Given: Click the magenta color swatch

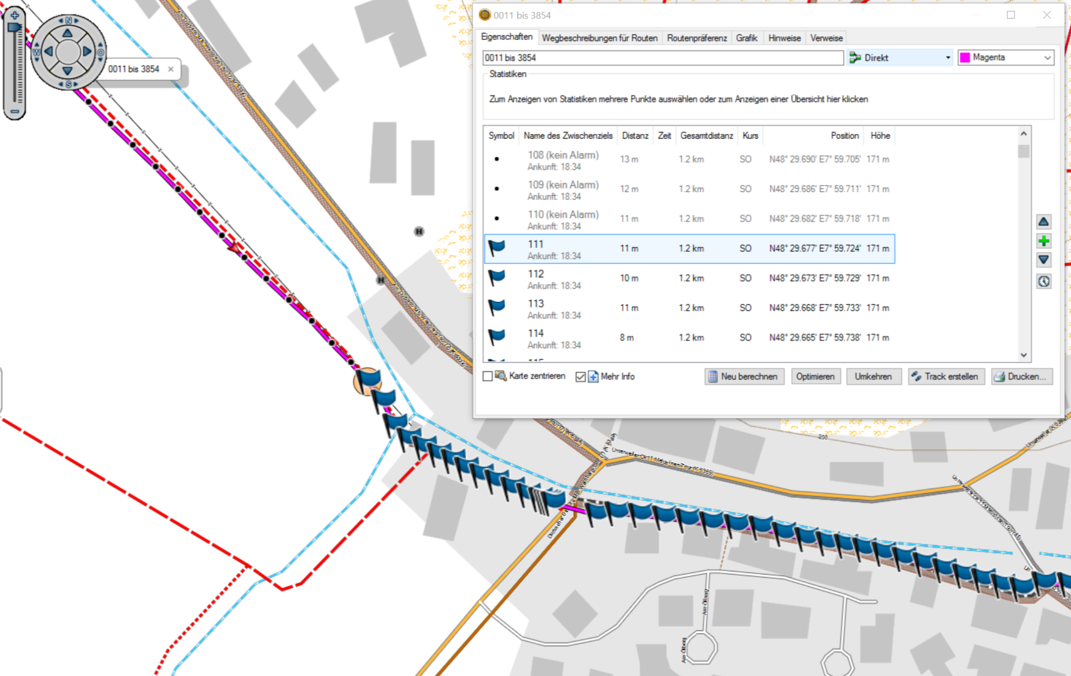Looking at the screenshot, I should [965, 58].
